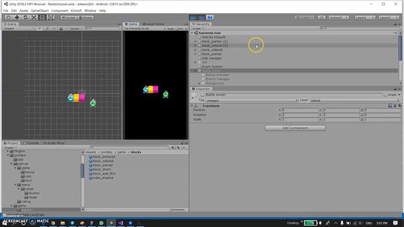The width and height of the screenshot is (404, 227).
Task: Open the Transform component help icon
Action: pos(390,106)
